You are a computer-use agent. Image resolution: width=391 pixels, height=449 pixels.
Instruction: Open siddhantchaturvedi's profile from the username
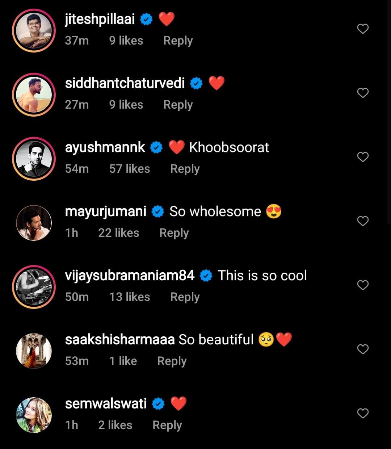(x=125, y=83)
